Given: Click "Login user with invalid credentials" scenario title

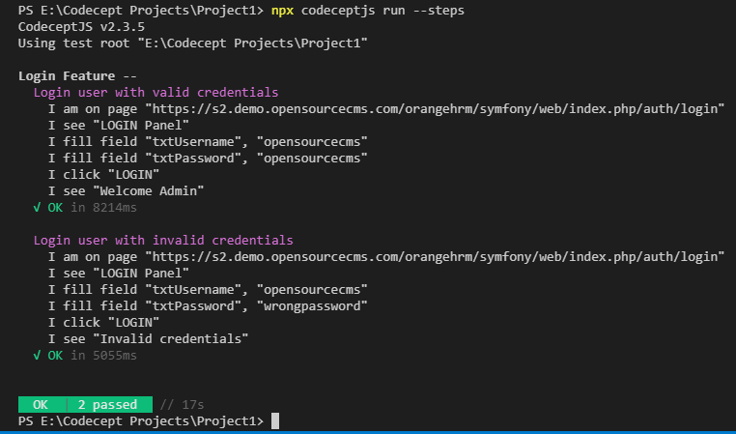Looking at the screenshot, I should point(163,241).
